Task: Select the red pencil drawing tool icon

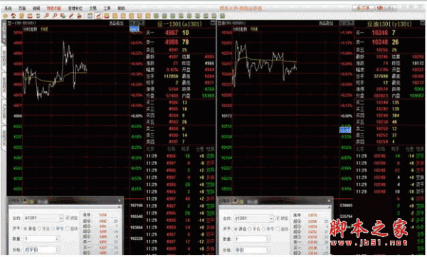Action: 71,16
